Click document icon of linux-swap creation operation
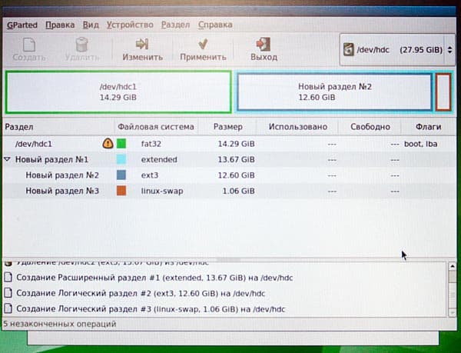The image size is (461, 353). tap(8, 308)
